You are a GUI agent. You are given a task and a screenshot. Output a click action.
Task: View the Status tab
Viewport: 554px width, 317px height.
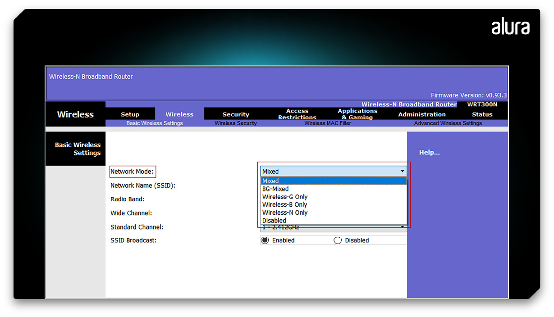482,114
